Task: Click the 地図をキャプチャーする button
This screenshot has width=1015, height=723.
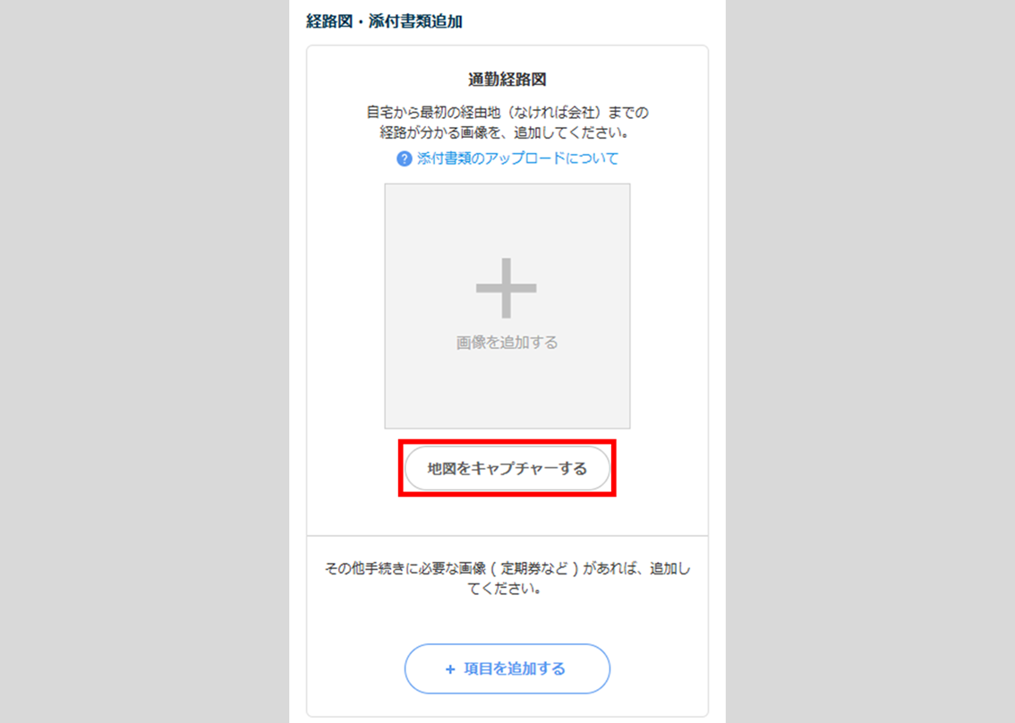Action: click(x=507, y=468)
